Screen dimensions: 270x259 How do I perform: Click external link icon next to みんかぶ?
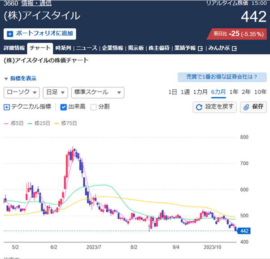235,48
